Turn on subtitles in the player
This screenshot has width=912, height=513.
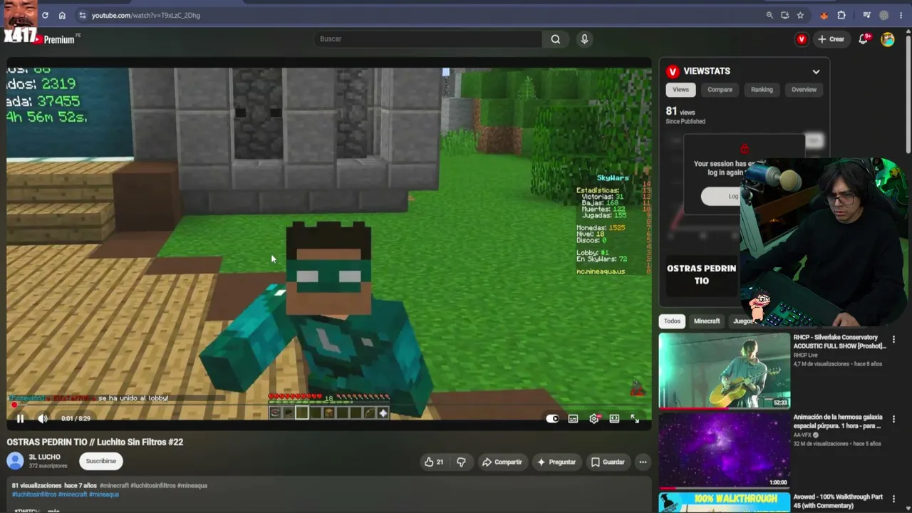(573, 419)
